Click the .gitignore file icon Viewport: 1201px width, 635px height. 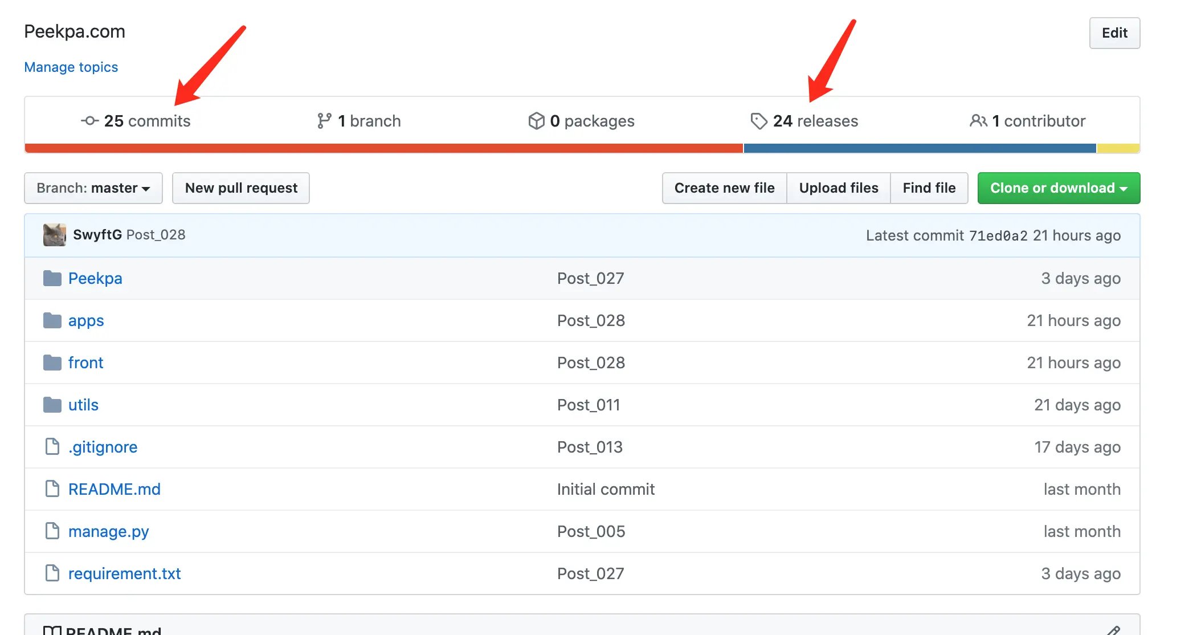(52, 447)
